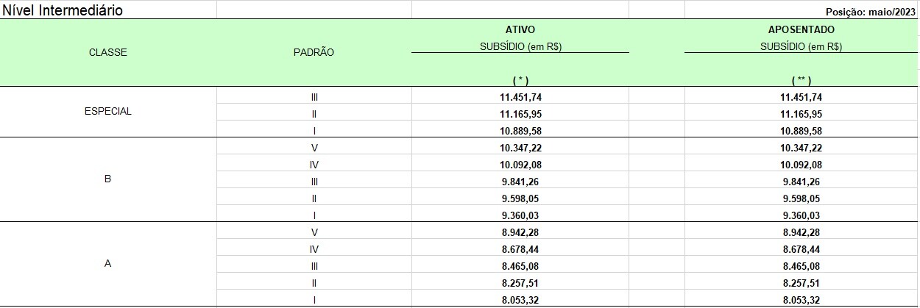Click ATIVO value 11.451,74

(520, 96)
